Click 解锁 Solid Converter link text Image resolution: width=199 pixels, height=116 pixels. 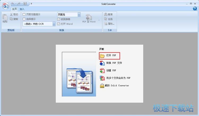pyautogui.click(x=117, y=86)
